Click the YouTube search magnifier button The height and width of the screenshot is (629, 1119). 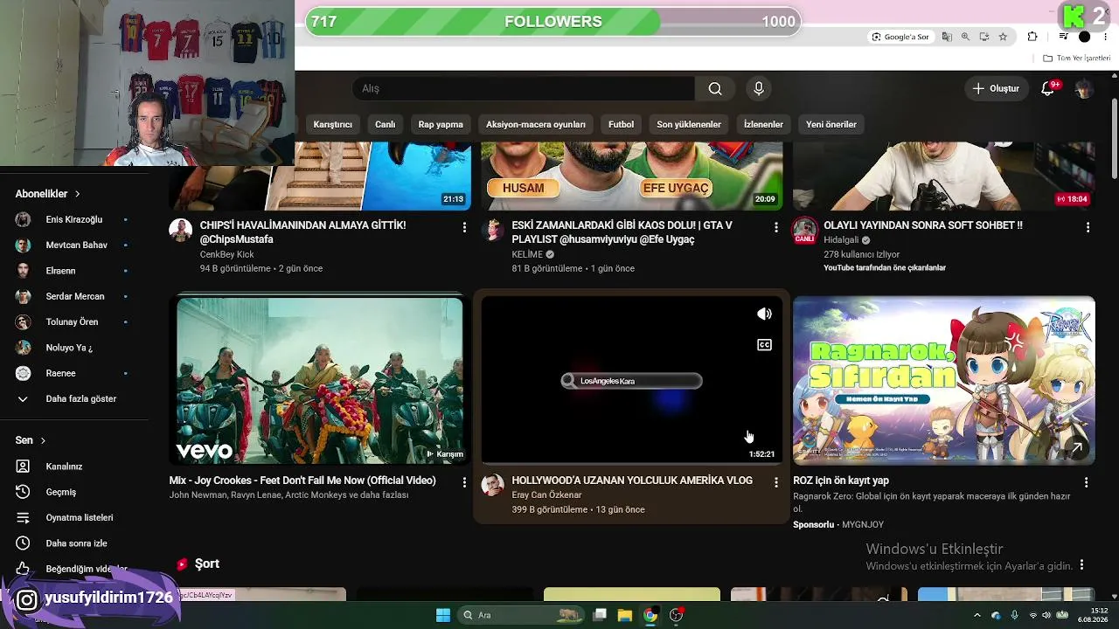tap(715, 88)
